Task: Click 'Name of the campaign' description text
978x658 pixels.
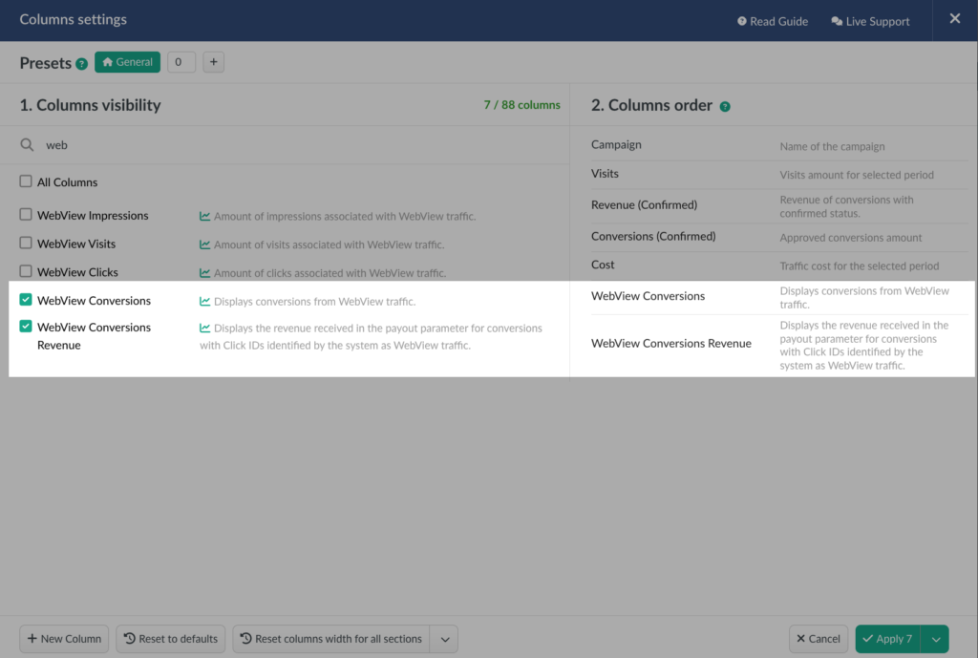Action: [832, 146]
